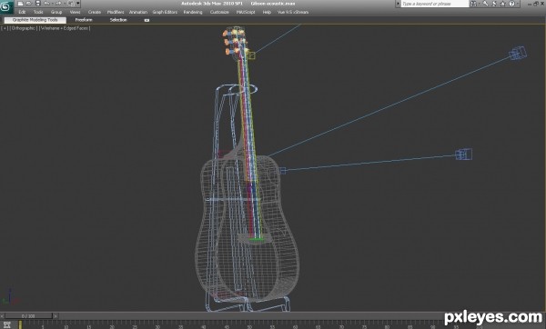Open the Edit menu
The width and height of the screenshot is (546, 329).
click(22, 12)
